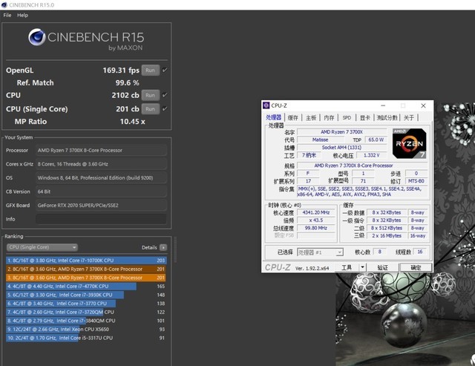Click the 总线速度 value 99.80 MHz

316,228
